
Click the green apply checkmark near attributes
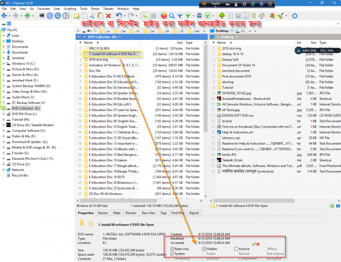point(254,244)
